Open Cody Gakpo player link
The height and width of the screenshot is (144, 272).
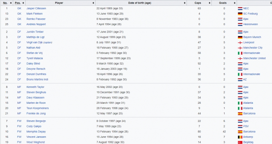(x=34, y=126)
